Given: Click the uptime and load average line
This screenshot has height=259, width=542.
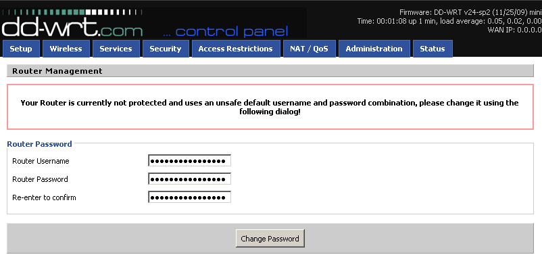Looking at the screenshot, I should pos(449,21).
